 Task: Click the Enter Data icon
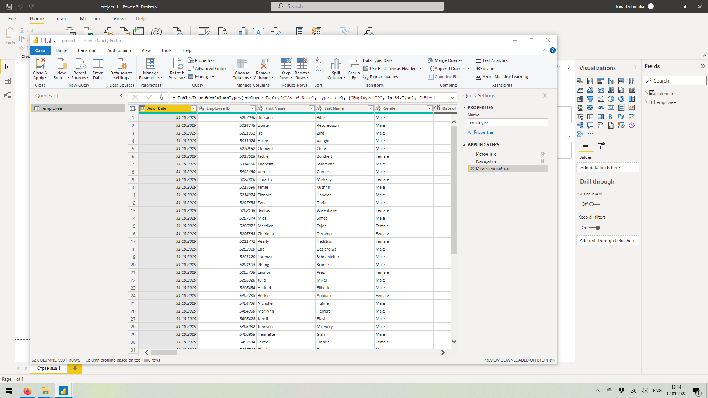(98, 64)
